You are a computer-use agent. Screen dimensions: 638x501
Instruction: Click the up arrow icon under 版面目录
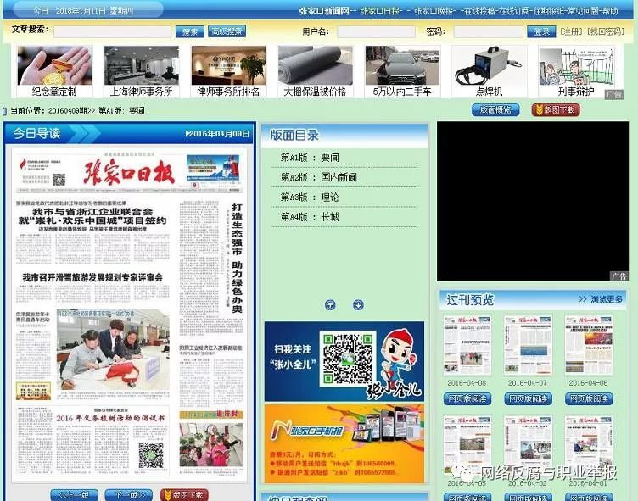pos(330,304)
